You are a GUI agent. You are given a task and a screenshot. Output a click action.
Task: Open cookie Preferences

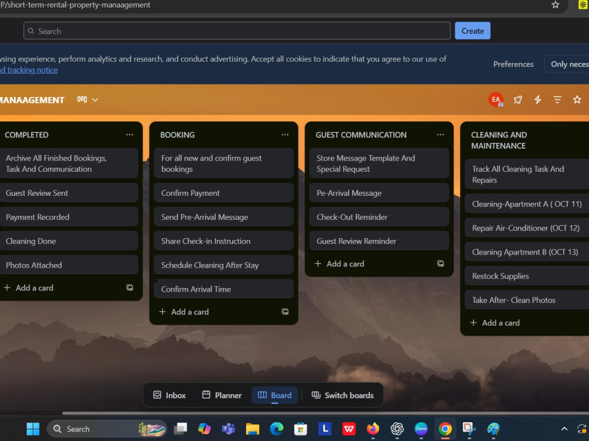click(x=513, y=64)
